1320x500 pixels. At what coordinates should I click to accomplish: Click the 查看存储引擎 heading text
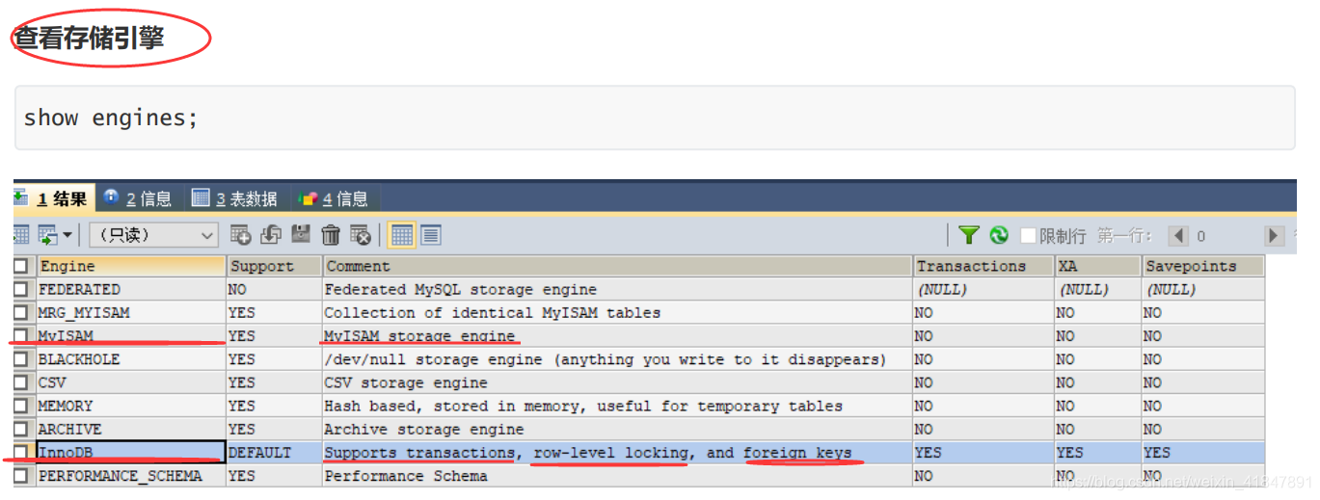coord(90,38)
